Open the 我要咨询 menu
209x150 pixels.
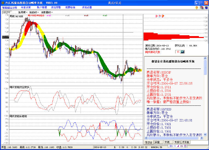coord(70,7)
